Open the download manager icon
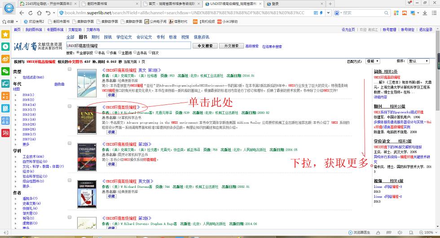The height and width of the screenshot is (238, 440). point(425,13)
